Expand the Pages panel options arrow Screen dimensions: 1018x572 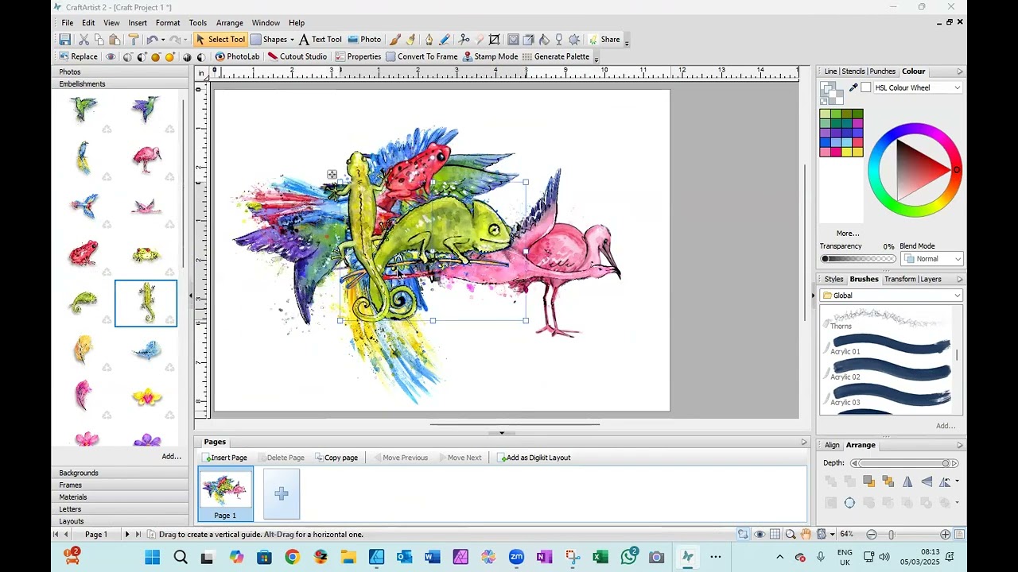(x=804, y=443)
